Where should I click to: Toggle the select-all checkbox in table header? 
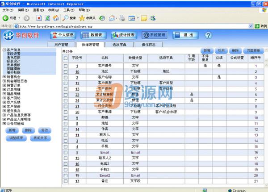coord(66,58)
